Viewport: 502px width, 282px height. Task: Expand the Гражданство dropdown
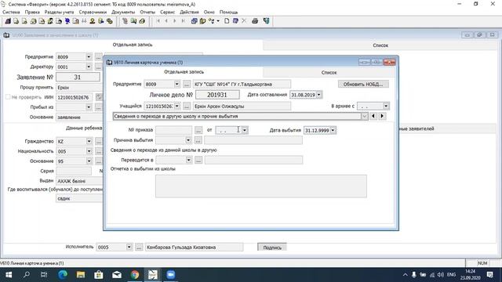click(x=89, y=141)
